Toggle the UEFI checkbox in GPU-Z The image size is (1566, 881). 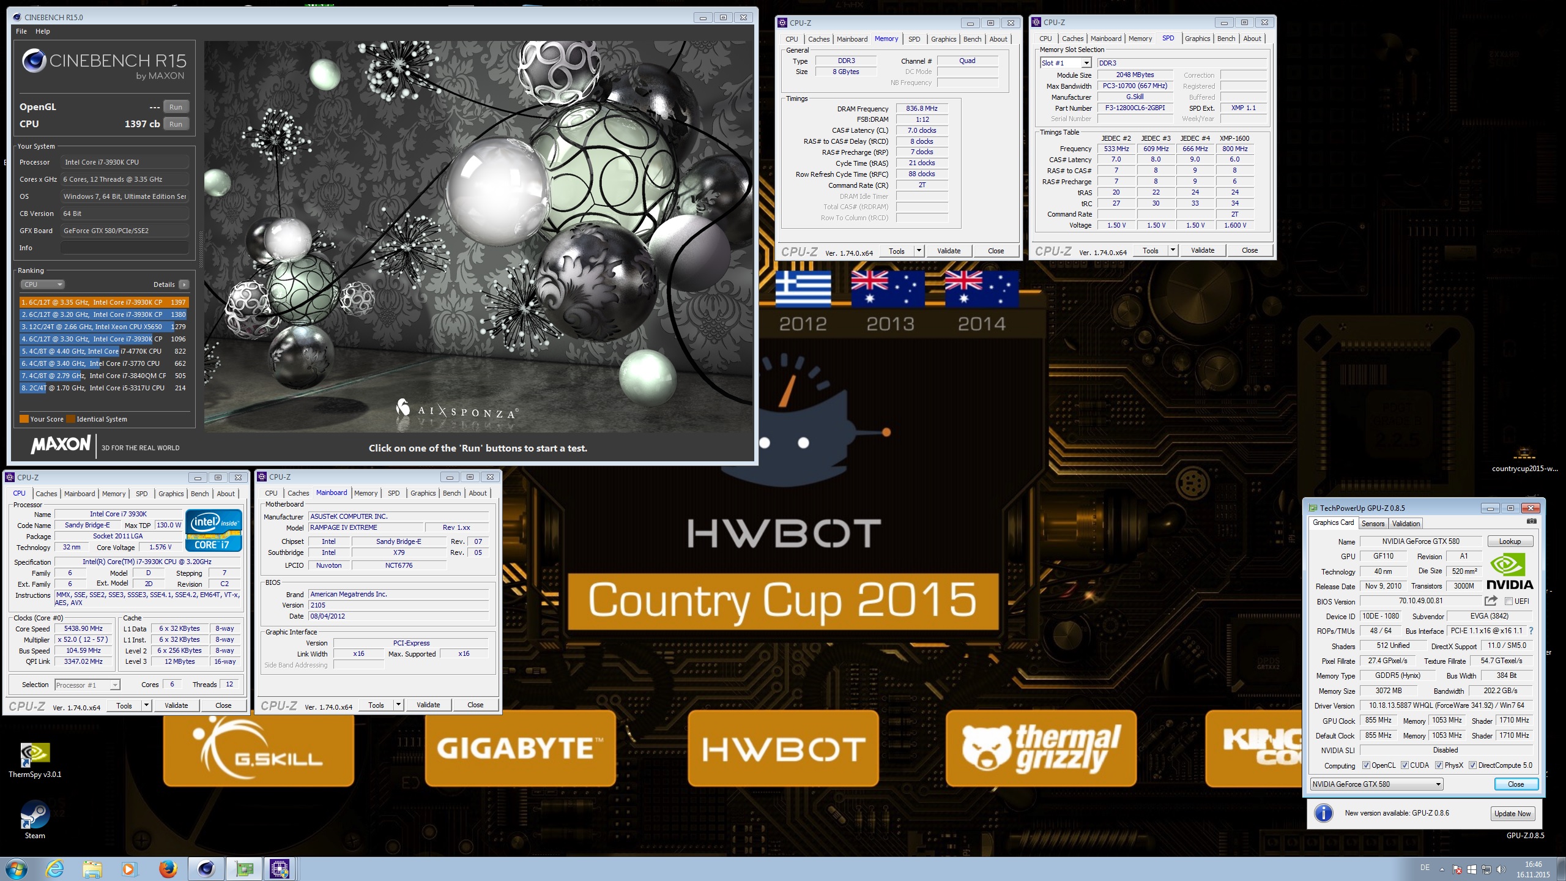tap(1508, 601)
